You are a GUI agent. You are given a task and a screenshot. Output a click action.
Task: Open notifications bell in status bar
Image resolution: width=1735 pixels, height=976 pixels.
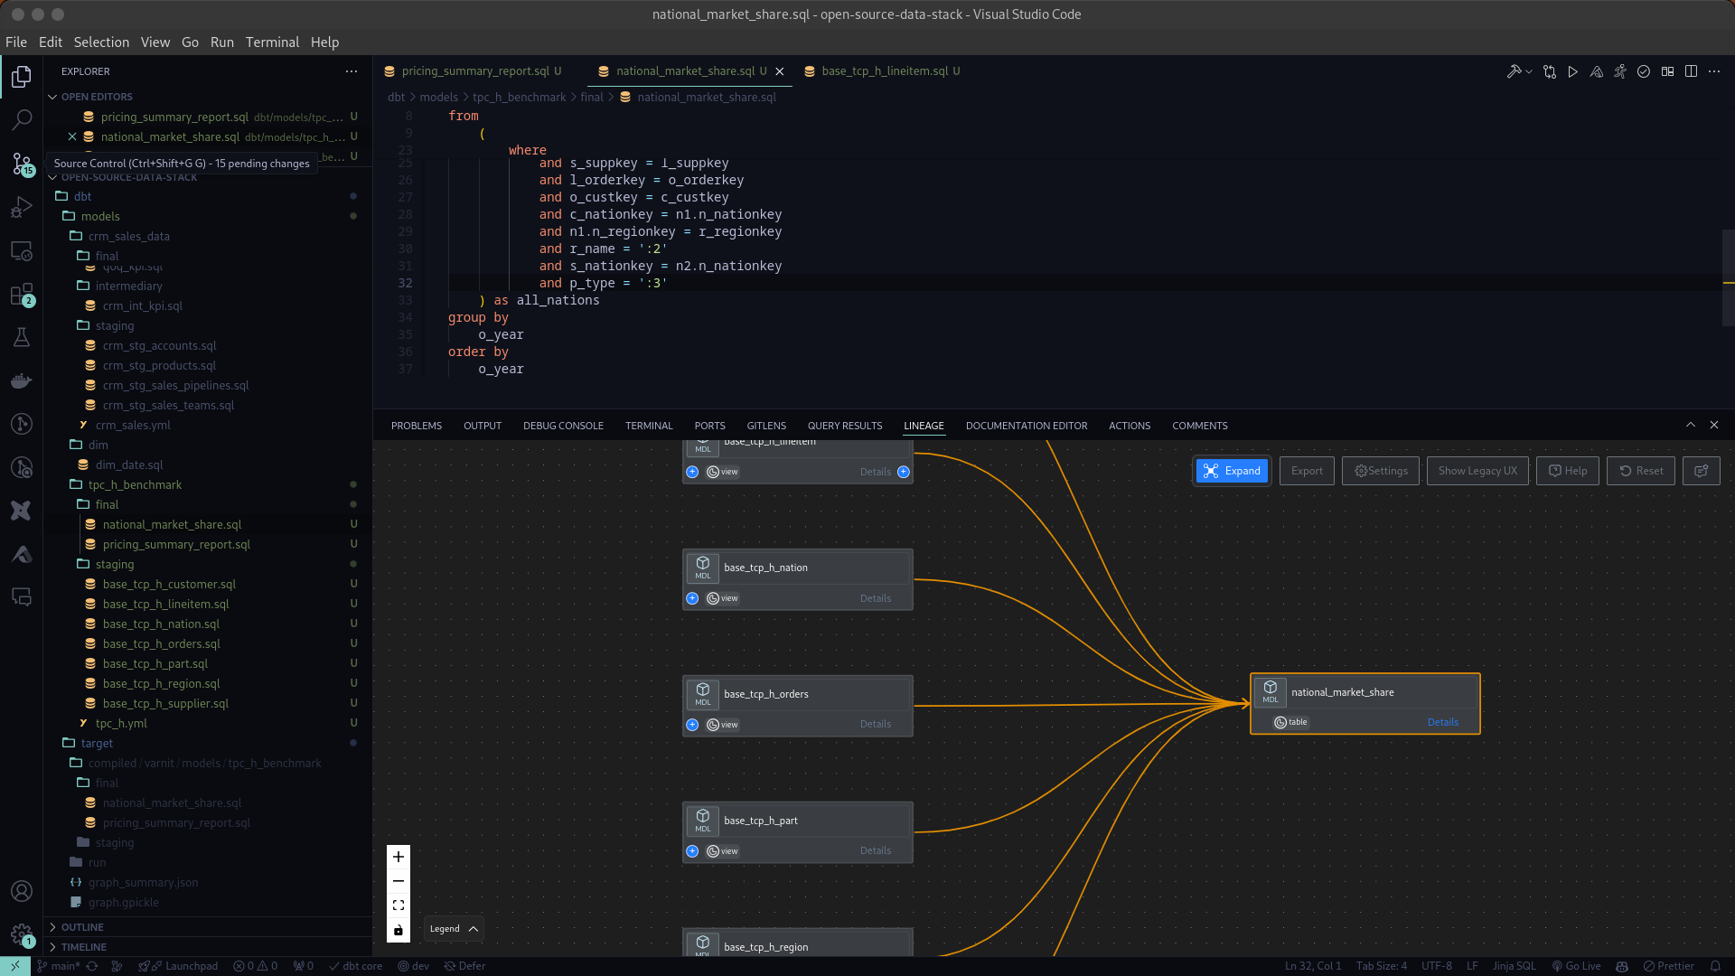pos(1715,966)
